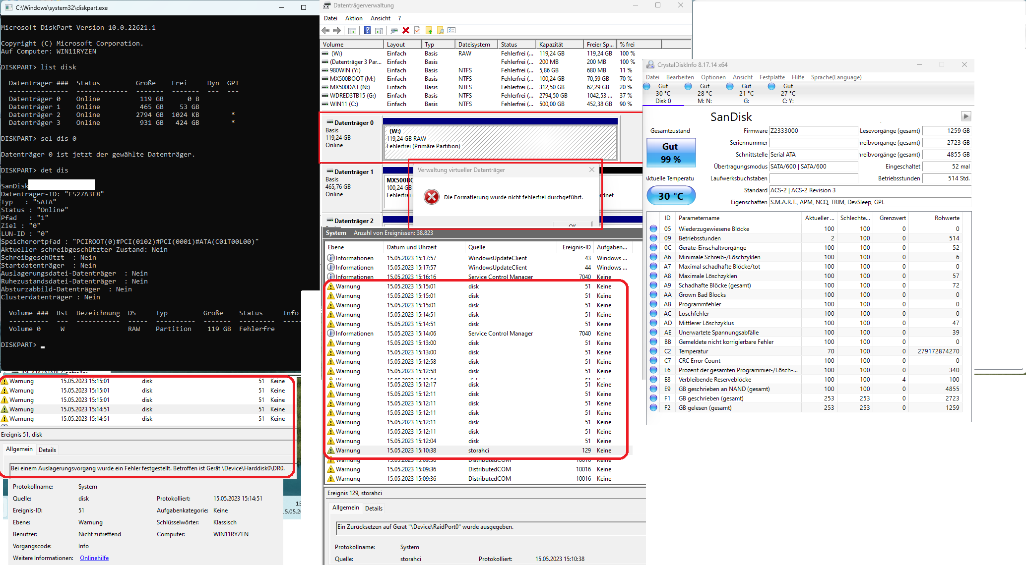Open the Aktion menu in Datenträgerverwaltung
Viewport: 1026px width, 565px height.
(354, 18)
